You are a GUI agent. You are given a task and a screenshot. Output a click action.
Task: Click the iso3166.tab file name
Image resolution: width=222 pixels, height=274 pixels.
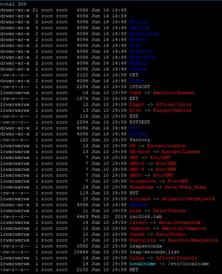[x=145, y=216]
